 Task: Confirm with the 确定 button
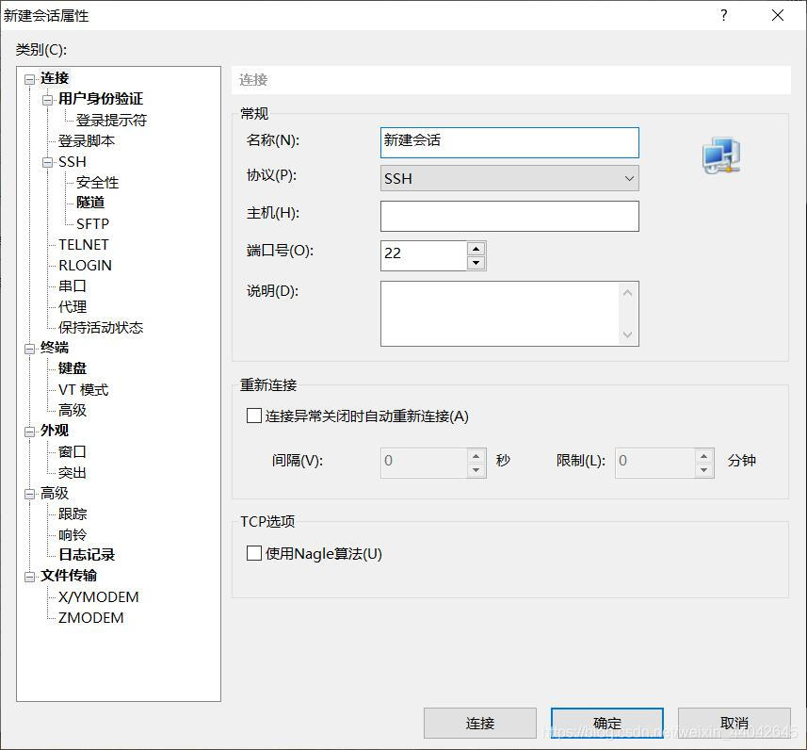[x=606, y=724]
